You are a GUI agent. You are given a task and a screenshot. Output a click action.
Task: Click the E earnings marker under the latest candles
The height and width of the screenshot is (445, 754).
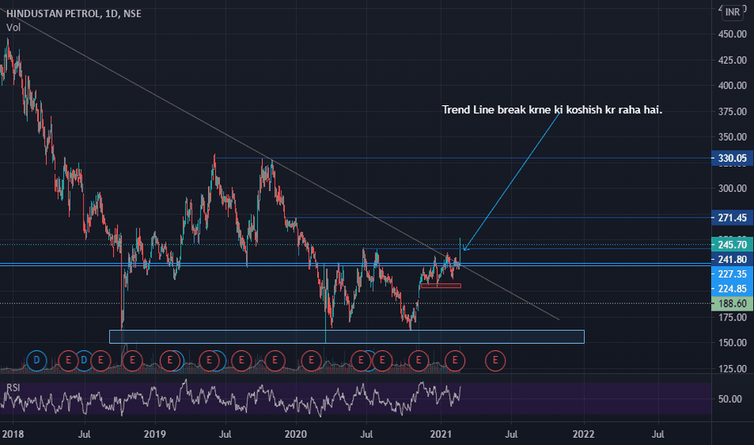pos(455,360)
